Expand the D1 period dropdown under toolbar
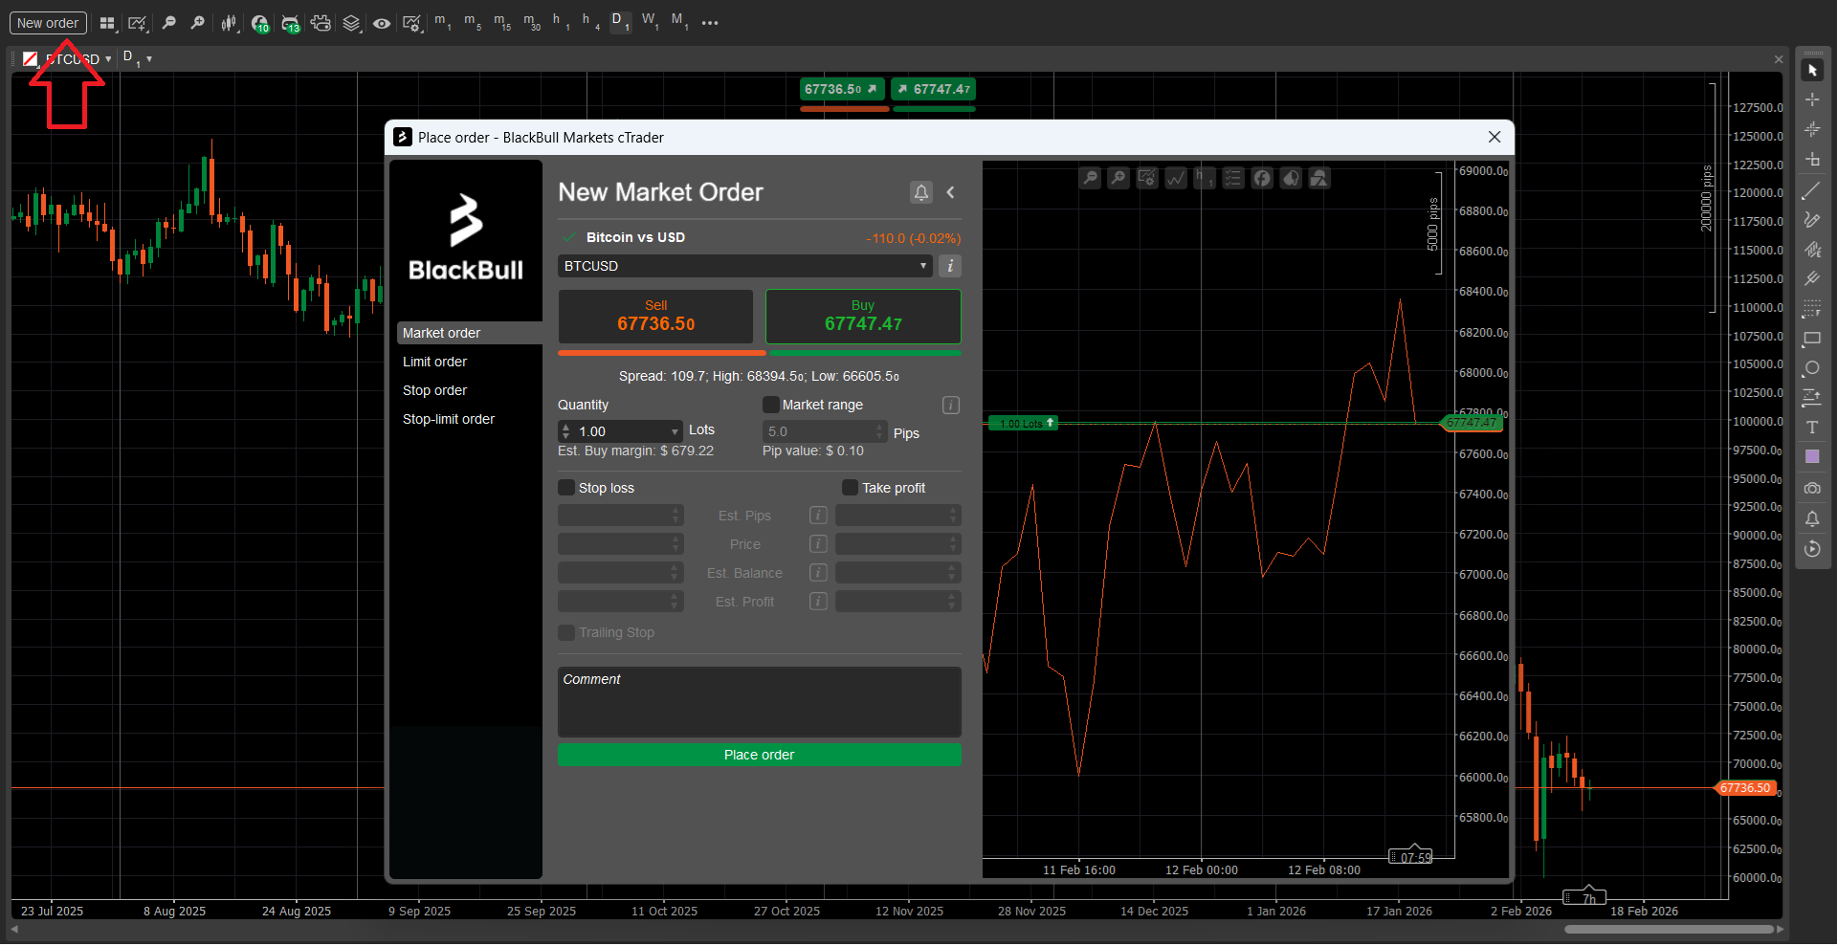 [x=149, y=59]
